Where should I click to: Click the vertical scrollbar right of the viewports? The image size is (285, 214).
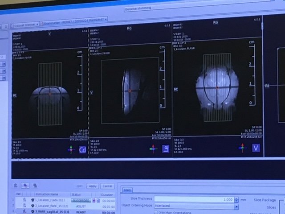(x=262, y=25)
